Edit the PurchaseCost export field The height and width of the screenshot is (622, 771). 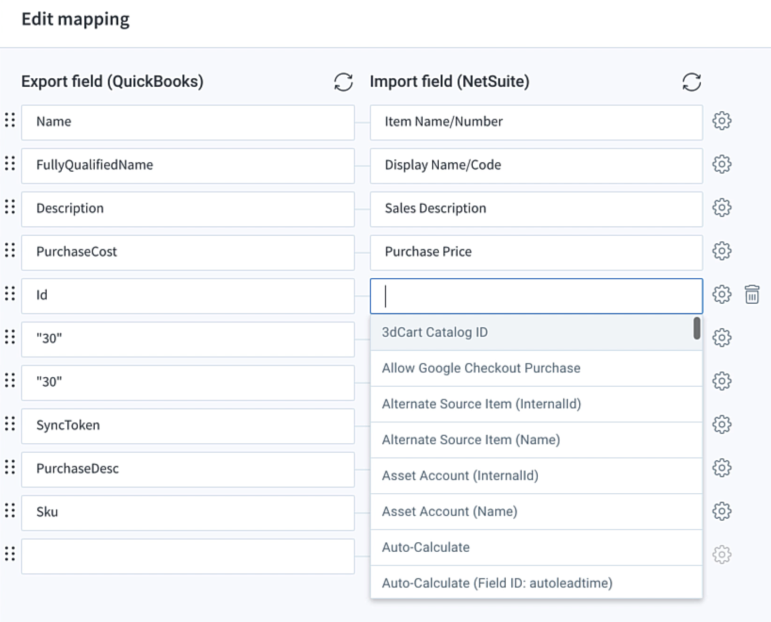pyautogui.click(x=188, y=253)
